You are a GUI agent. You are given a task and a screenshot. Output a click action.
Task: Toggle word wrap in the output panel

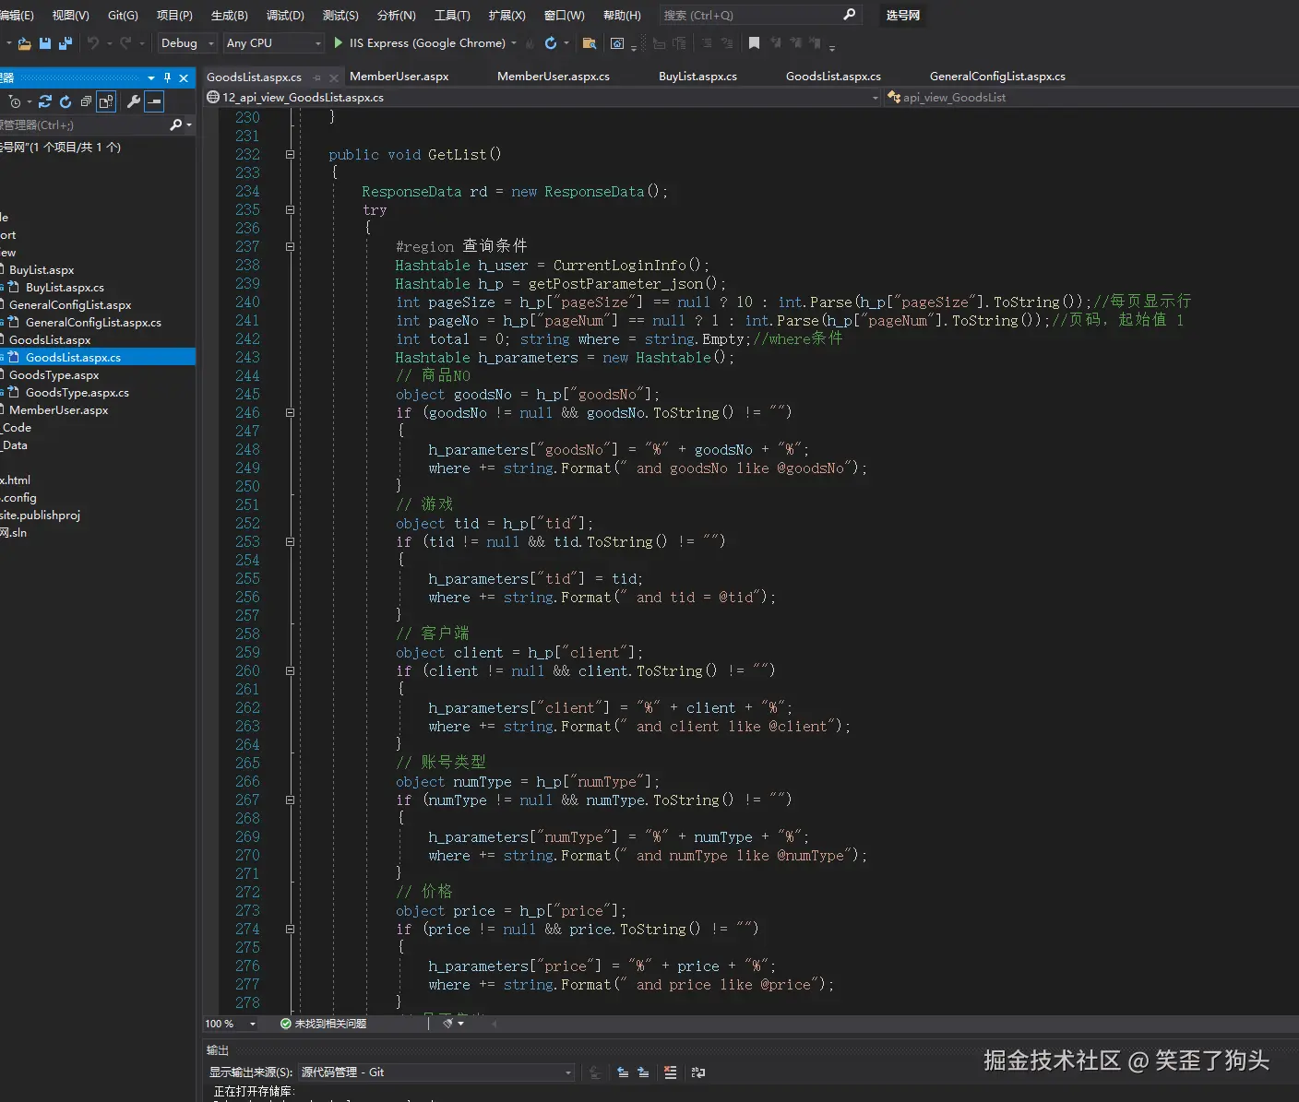point(697,1072)
